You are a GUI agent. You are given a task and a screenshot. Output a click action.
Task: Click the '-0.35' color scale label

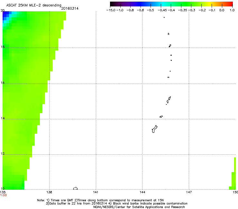click(x=183, y=10)
